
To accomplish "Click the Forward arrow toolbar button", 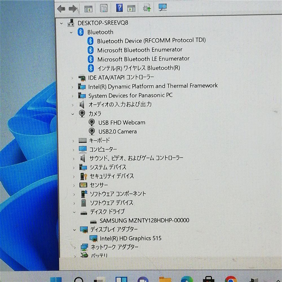I will [x=73, y=9].
